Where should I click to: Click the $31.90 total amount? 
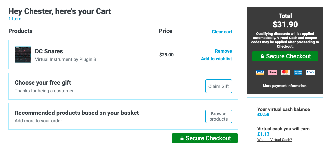point(285,24)
